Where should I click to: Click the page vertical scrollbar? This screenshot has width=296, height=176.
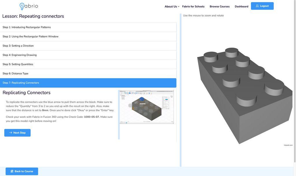point(295,81)
